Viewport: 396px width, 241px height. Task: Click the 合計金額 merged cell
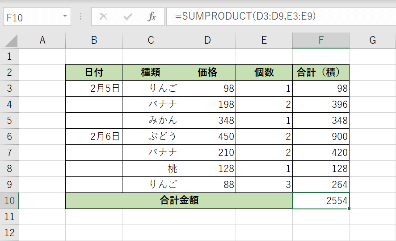[x=179, y=200]
